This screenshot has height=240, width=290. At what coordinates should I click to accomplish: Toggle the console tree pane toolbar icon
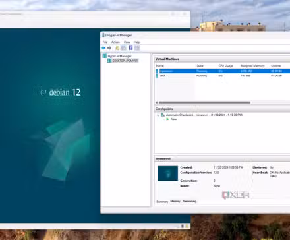pos(123,48)
